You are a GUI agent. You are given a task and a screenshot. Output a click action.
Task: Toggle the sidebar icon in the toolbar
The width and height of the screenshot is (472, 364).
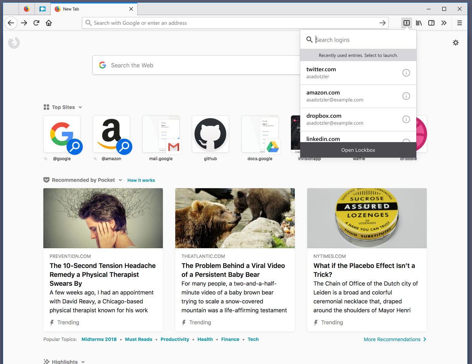point(431,23)
